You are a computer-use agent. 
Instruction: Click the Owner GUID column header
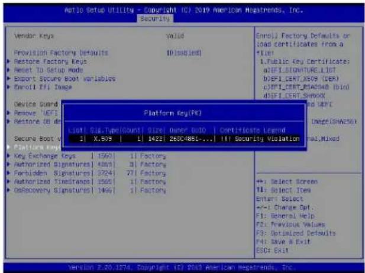[x=188, y=130]
